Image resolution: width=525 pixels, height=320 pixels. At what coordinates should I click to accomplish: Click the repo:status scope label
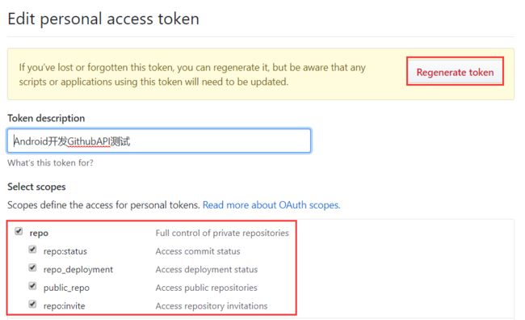[65, 251]
